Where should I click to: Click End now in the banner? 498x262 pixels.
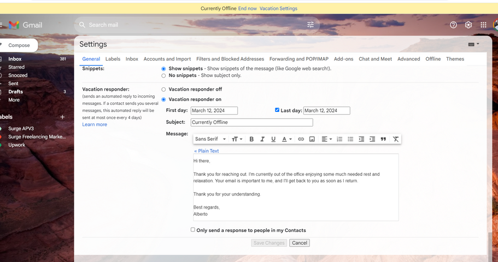coord(248,9)
